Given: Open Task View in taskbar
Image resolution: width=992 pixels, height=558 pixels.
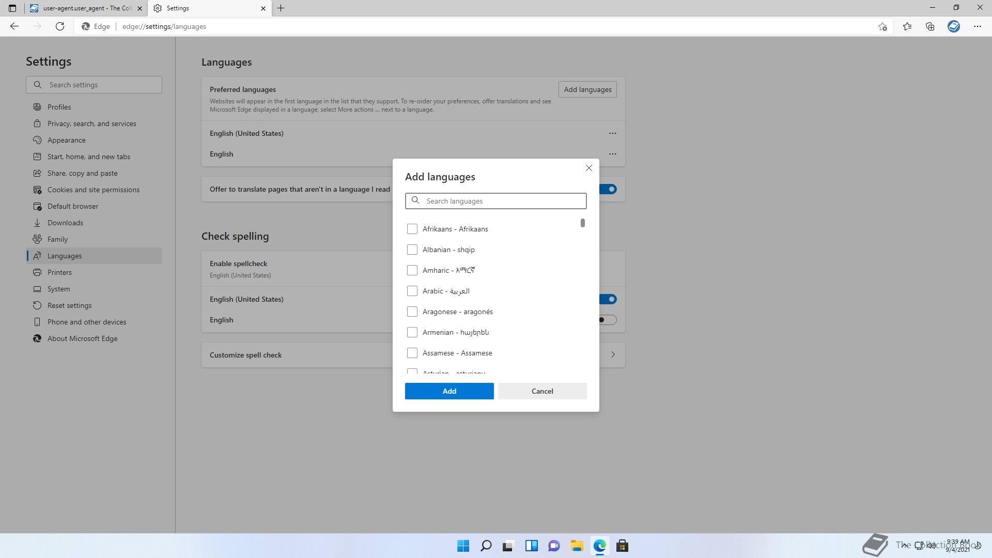Looking at the screenshot, I should (x=509, y=546).
